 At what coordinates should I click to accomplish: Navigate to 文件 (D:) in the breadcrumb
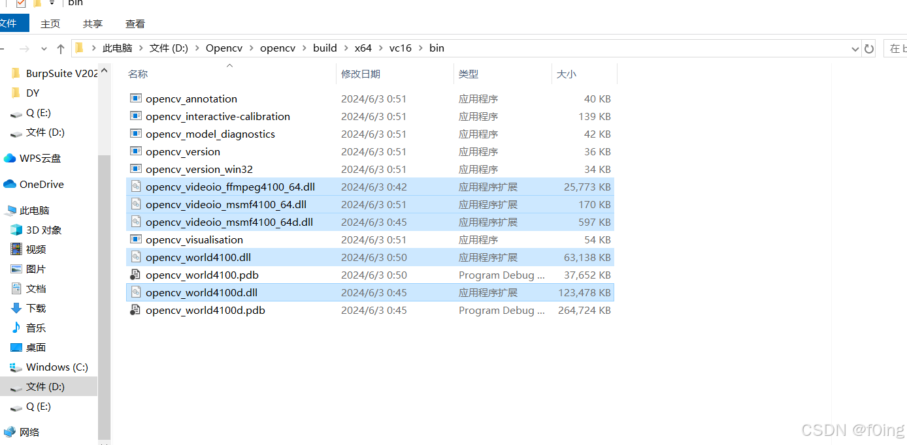coord(169,48)
